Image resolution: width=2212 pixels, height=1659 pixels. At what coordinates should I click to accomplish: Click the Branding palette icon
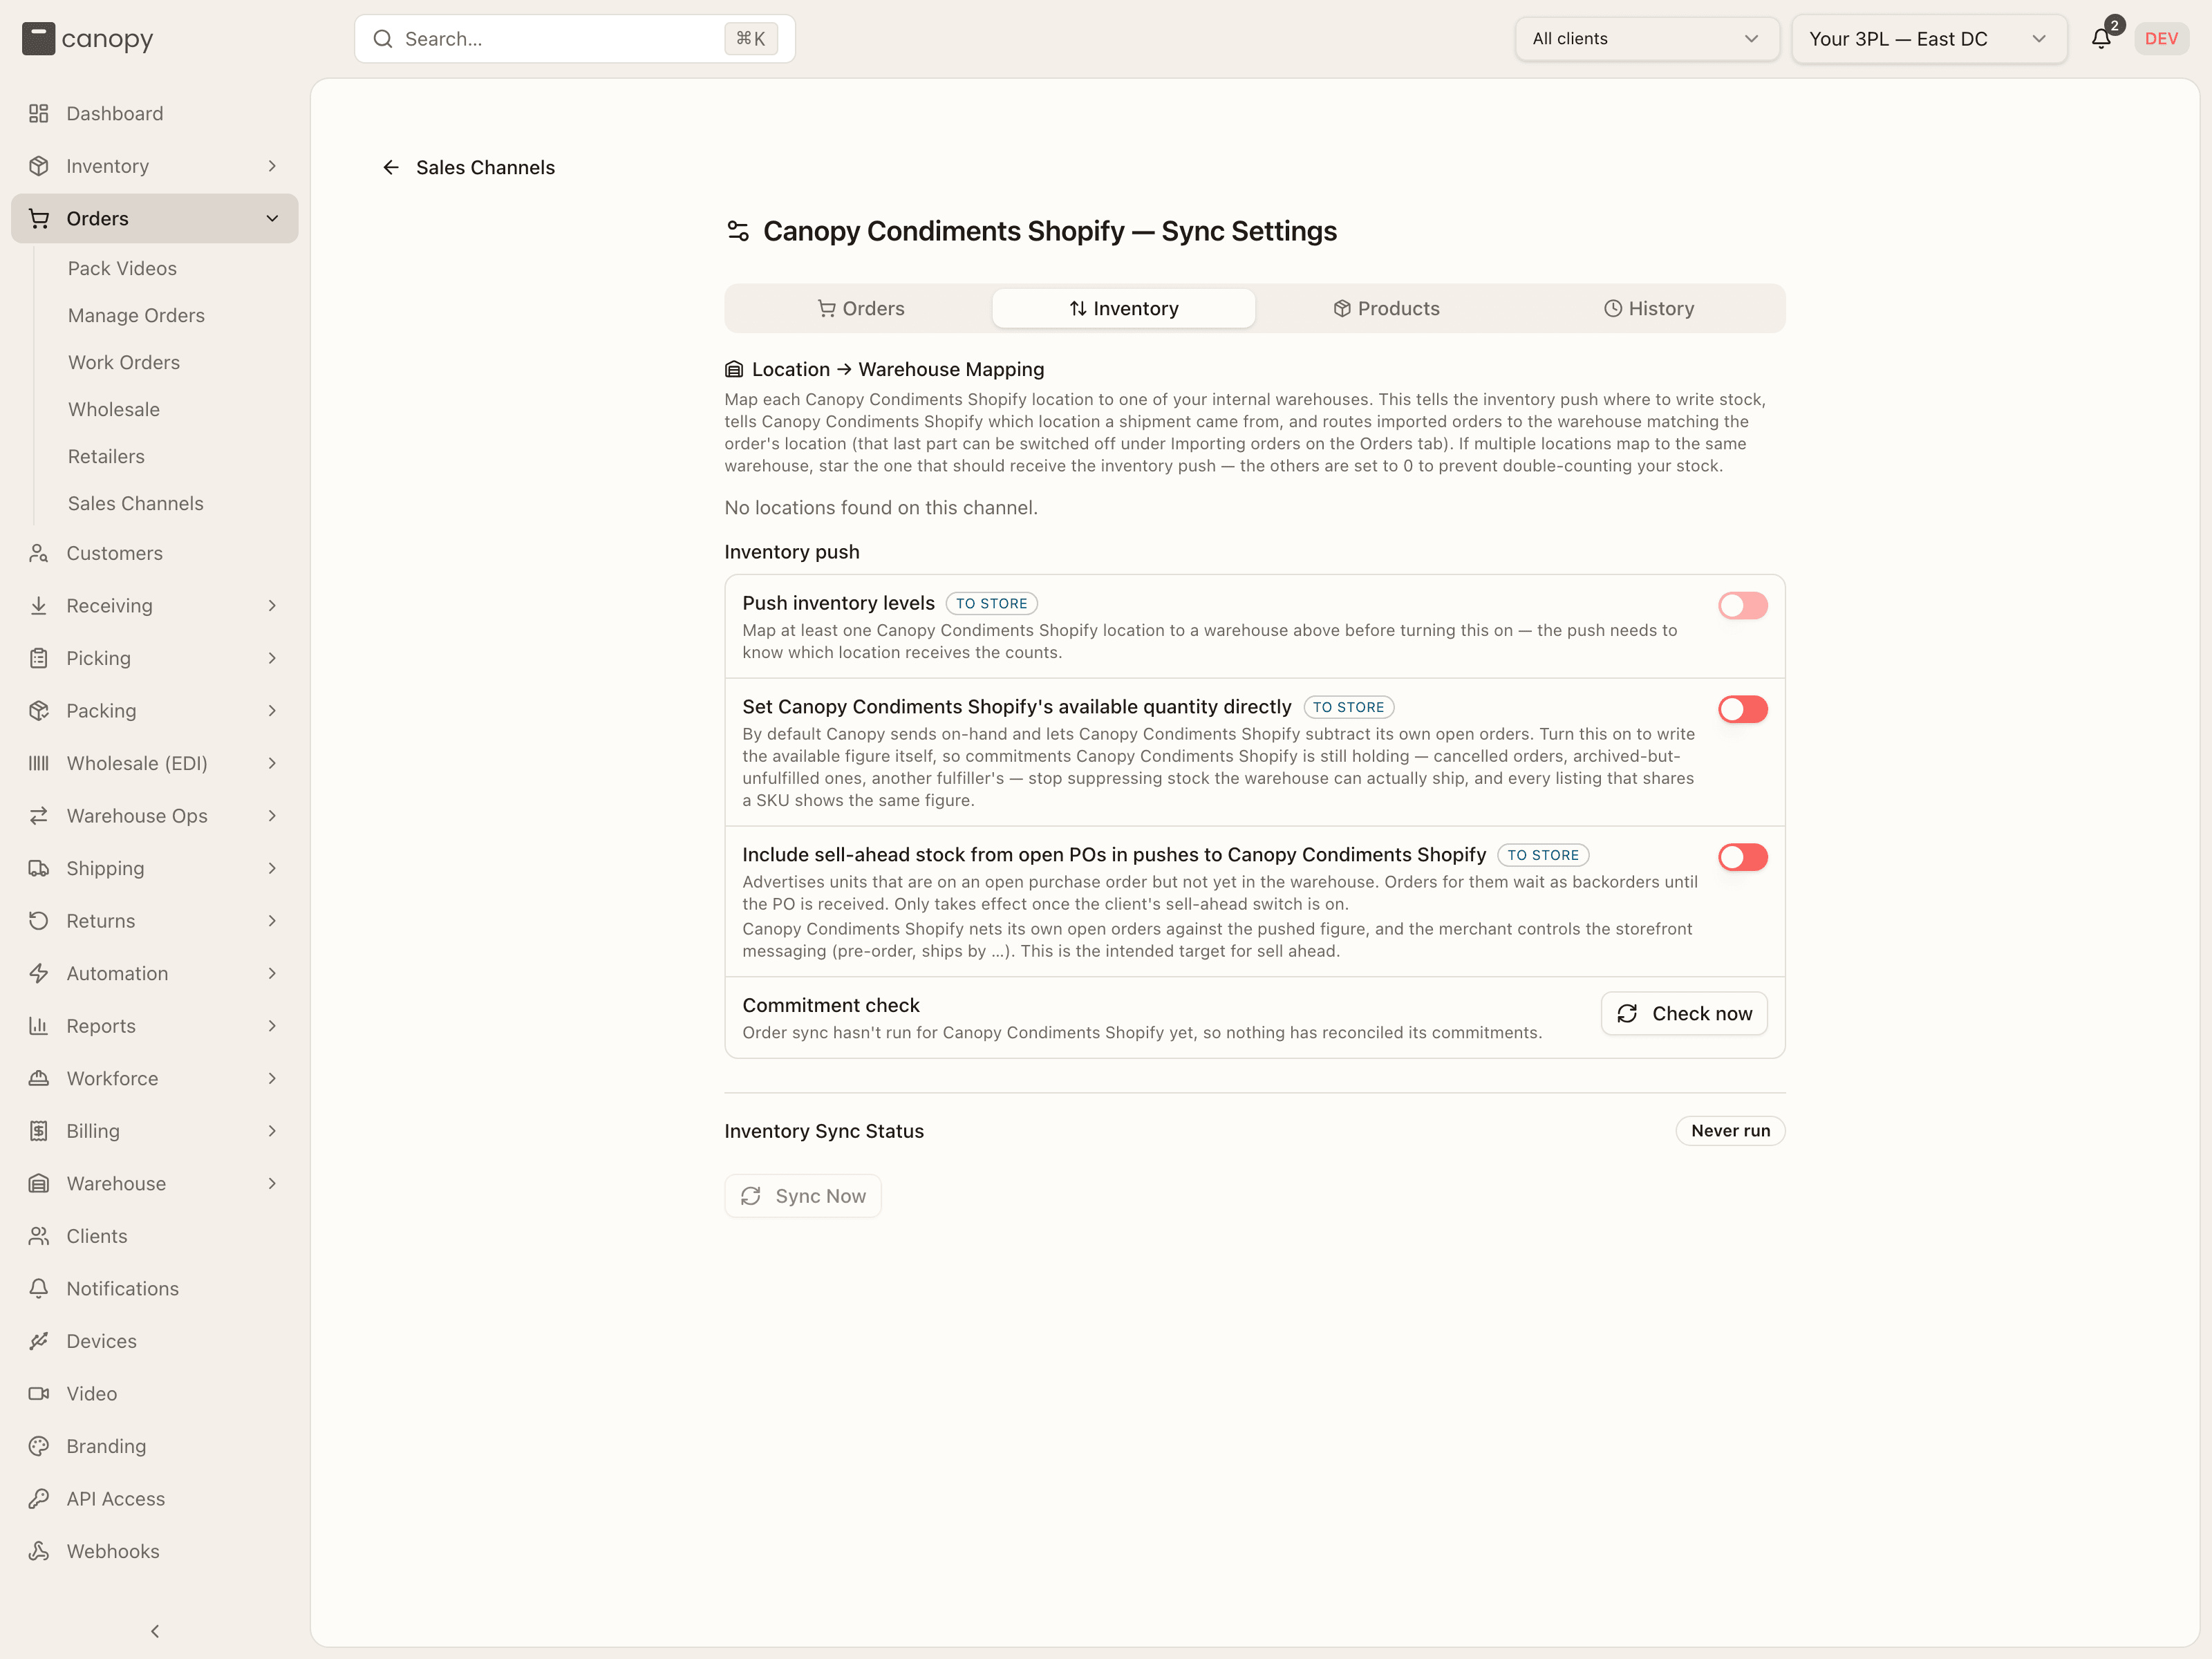click(x=39, y=1446)
